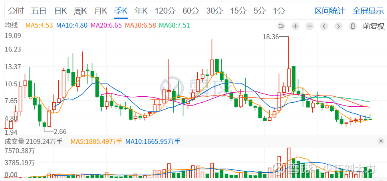The width and height of the screenshot is (387, 181).
Task: Open the 五日 five-day chart tab
Action: [x=39, y=11]
